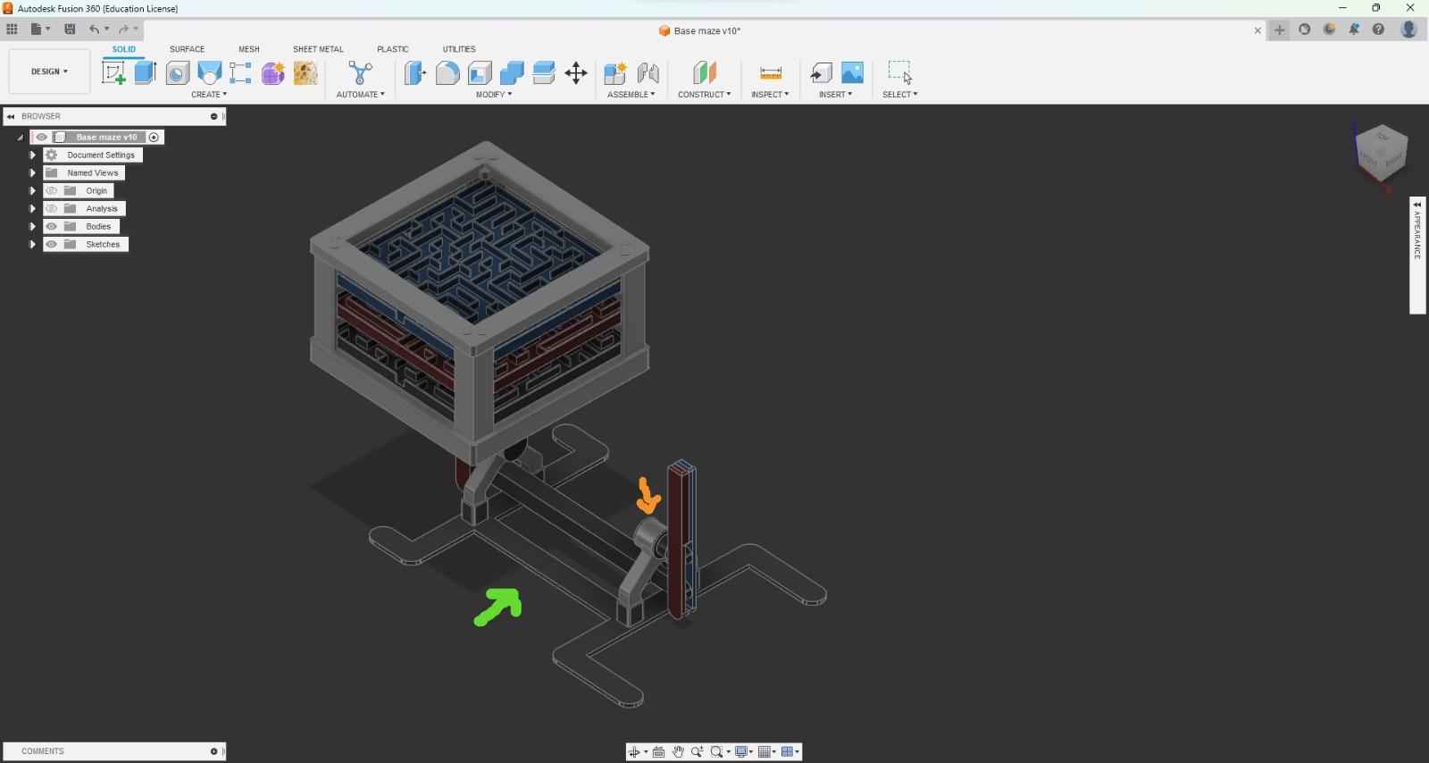The height and width of the screenshot is (763, 1429).
Task: Hide the Bodies folder
Action: point(51,226)
